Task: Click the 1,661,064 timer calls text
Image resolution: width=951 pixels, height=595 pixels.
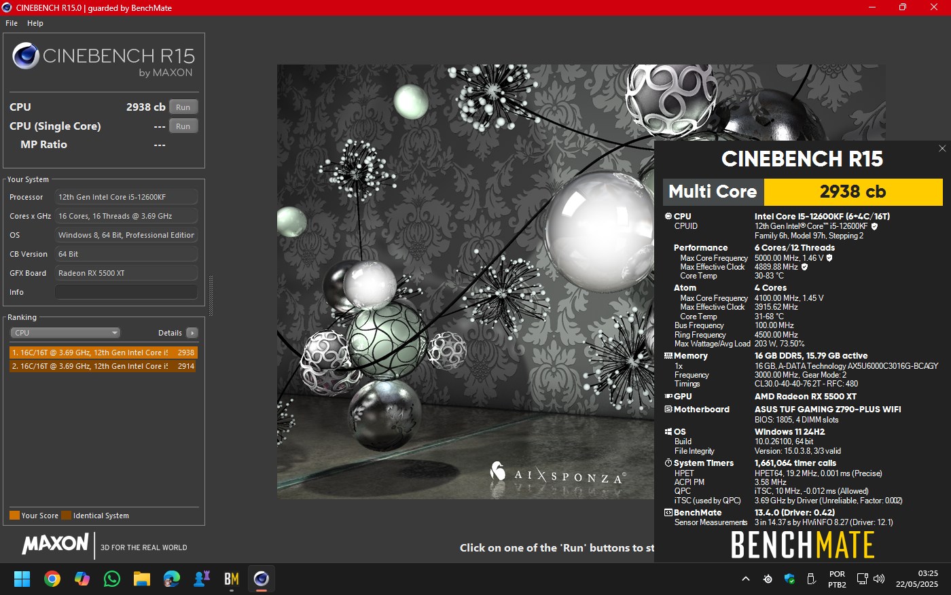Action: (x=795, y=463)
